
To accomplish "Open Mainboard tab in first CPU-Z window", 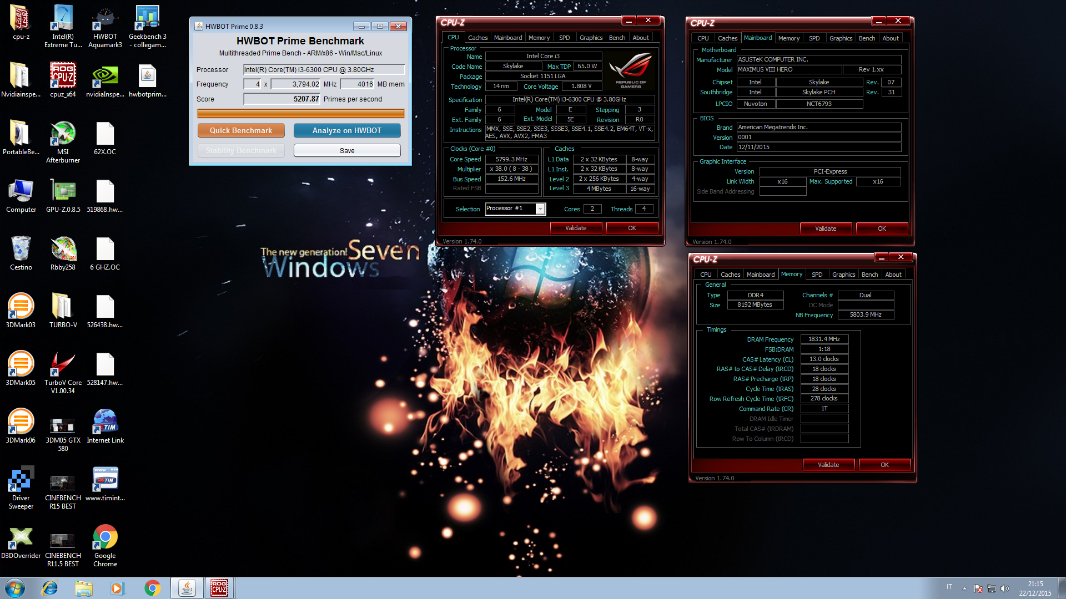I will [x=508, y=38].
